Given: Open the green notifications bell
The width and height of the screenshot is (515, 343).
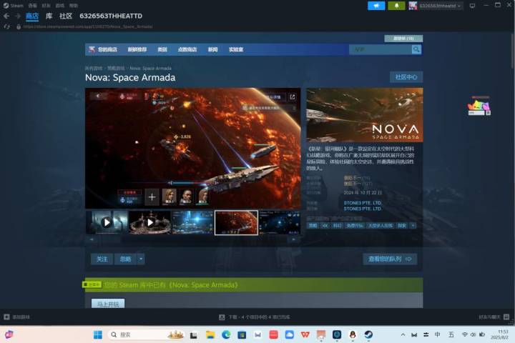Looking at the screenshot, I should click(396, 6).
